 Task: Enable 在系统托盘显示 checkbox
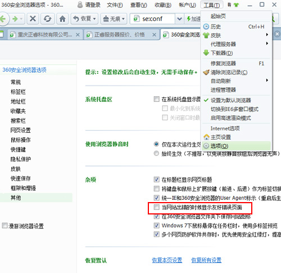pos(156,99)
